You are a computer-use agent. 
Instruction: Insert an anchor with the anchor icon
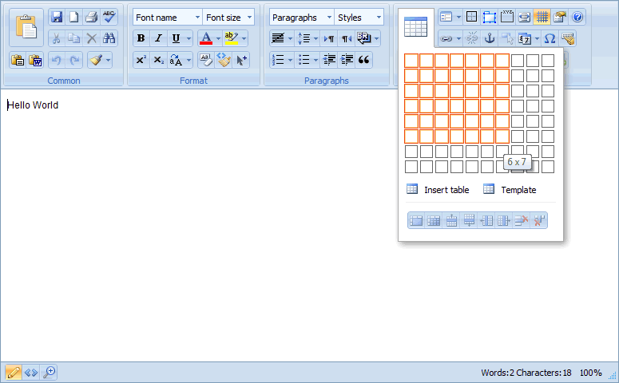(490, 38)
